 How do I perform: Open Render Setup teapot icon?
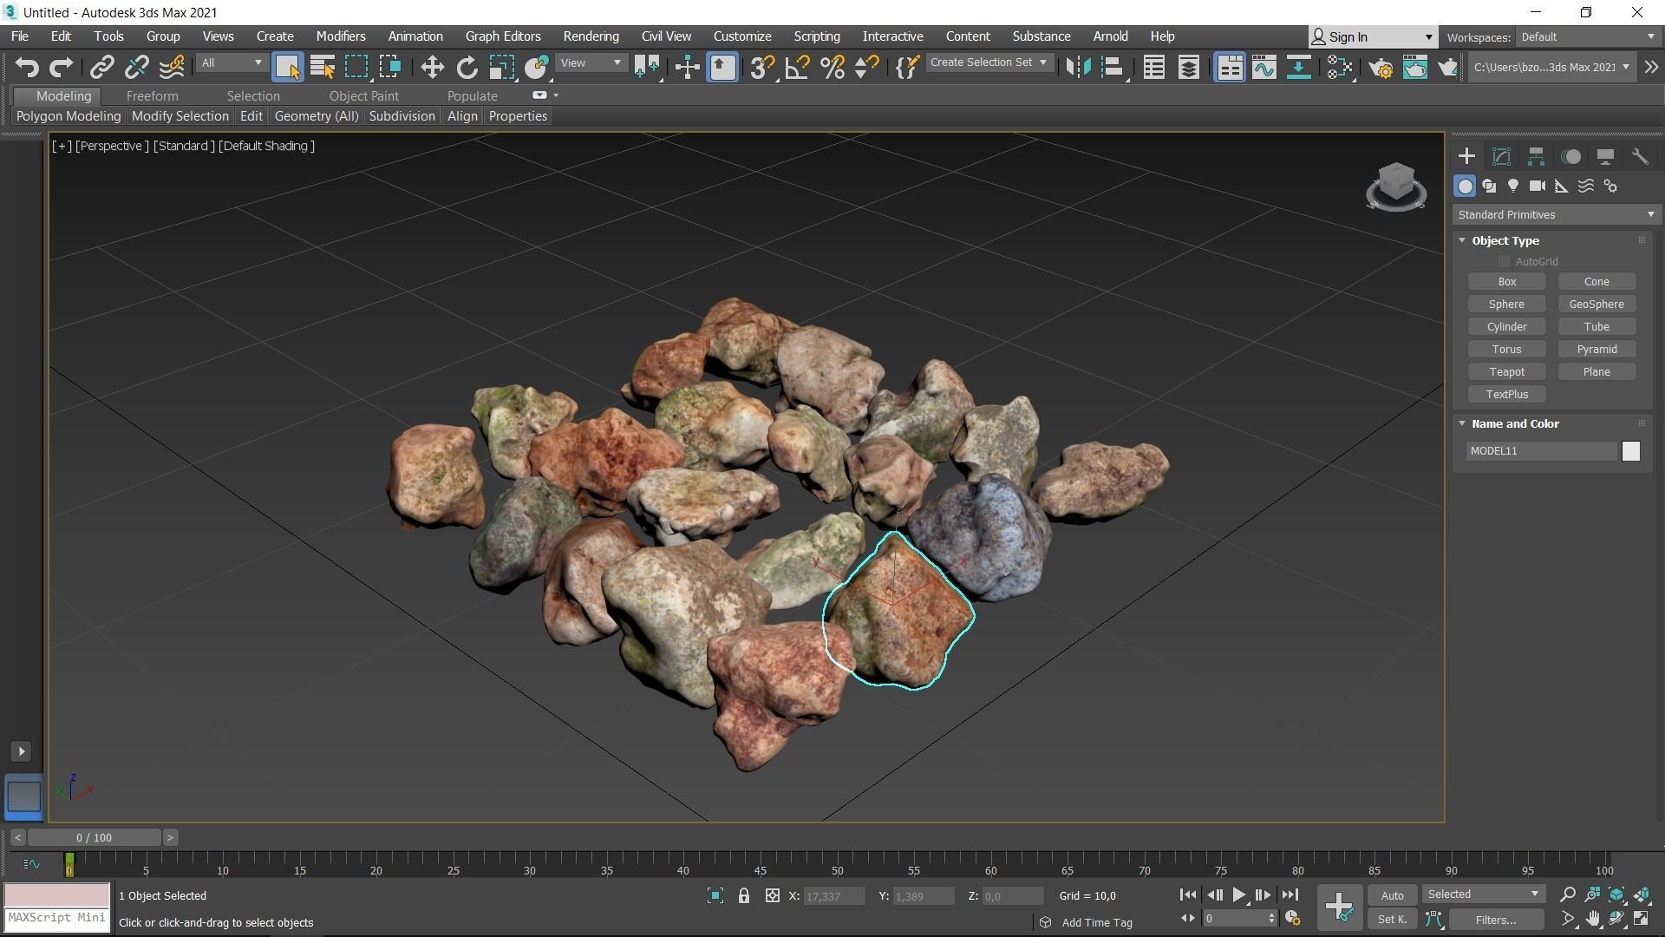[x=1381, y=67]
